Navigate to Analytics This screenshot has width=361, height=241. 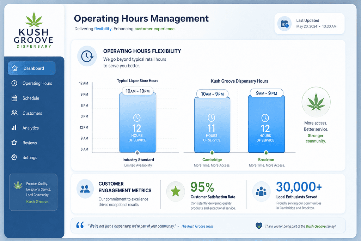[x=32, y=128]
